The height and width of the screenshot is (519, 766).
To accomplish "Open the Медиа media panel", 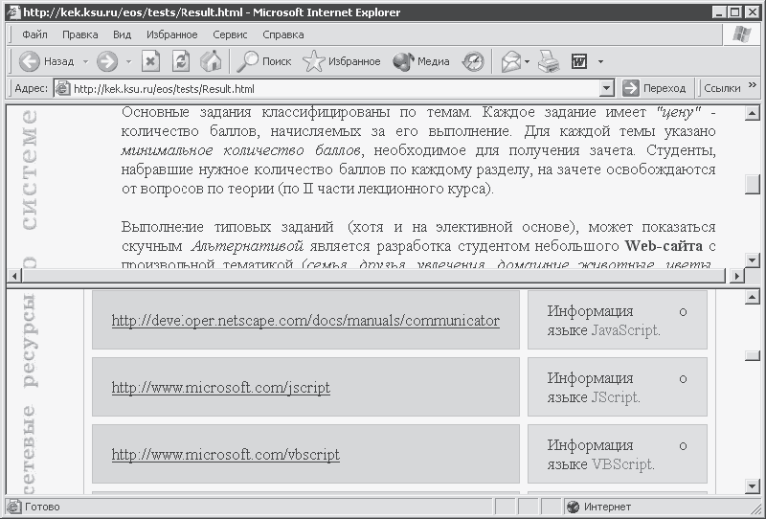I will (421, 61).
